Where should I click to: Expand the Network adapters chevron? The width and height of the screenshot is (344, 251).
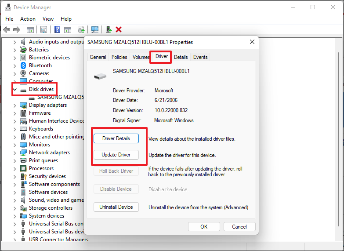tap(14, 153)
